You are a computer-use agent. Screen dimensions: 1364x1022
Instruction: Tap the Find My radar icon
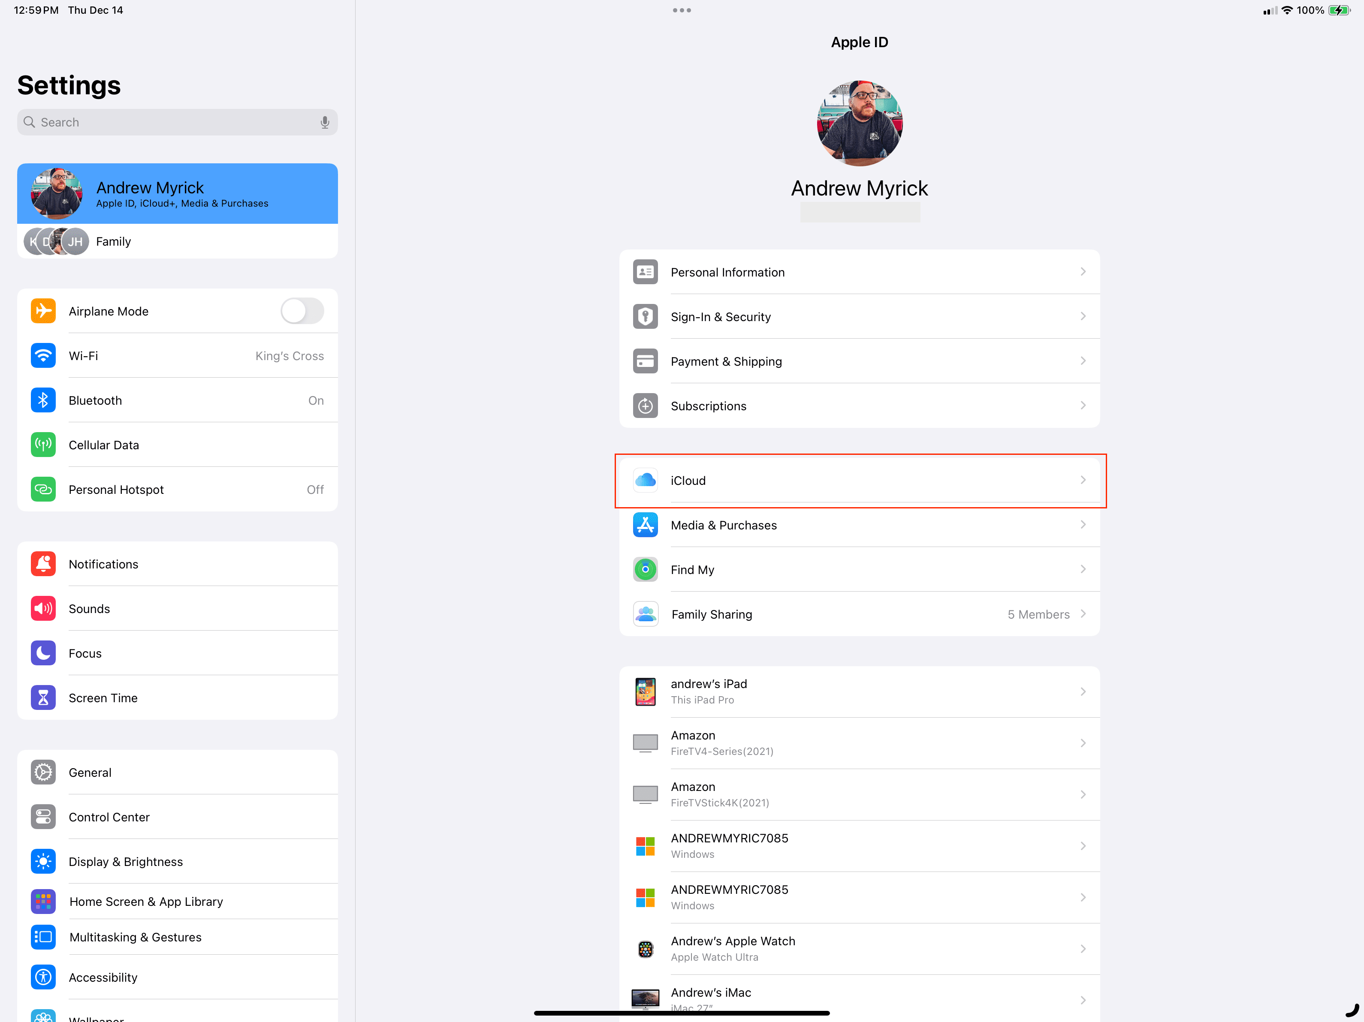point(645,570)
